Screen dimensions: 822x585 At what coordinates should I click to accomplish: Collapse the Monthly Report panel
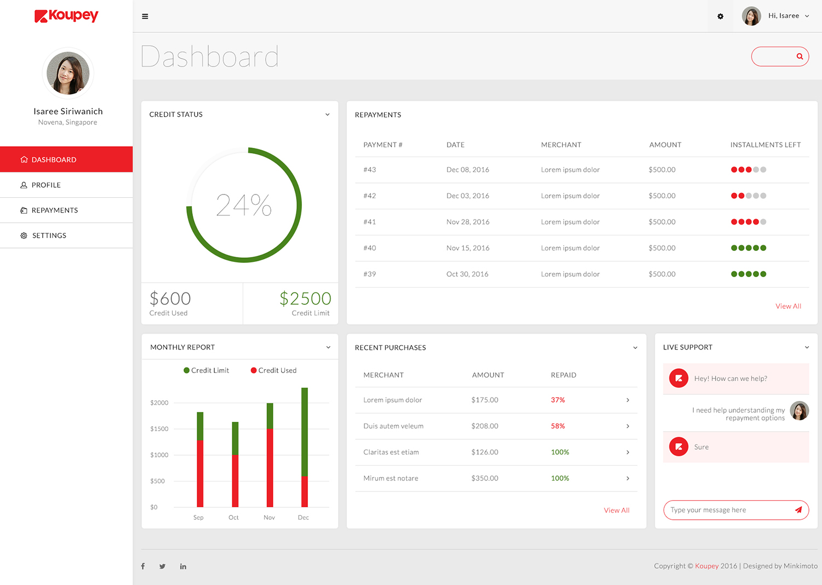pyautogui.click(x=328, y=347)
